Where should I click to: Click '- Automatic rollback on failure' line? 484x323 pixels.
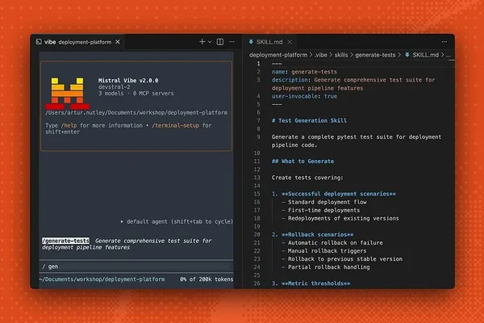[332, 243]
